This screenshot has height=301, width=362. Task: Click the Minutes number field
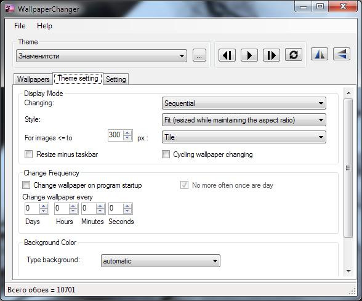click(89, 209)
